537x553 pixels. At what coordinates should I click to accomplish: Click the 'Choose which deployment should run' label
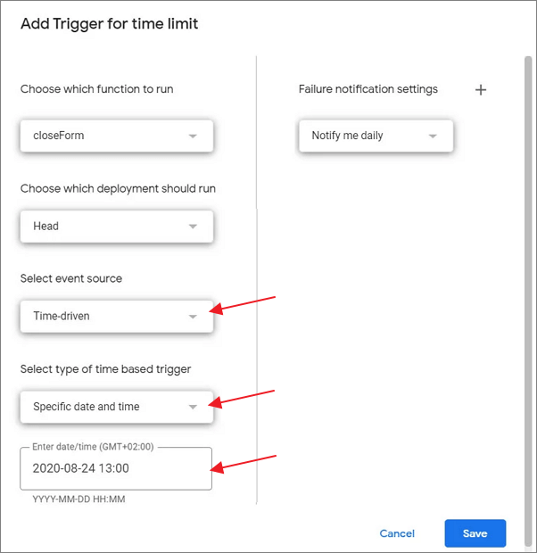pyautogui.click(x=118, y=188)
